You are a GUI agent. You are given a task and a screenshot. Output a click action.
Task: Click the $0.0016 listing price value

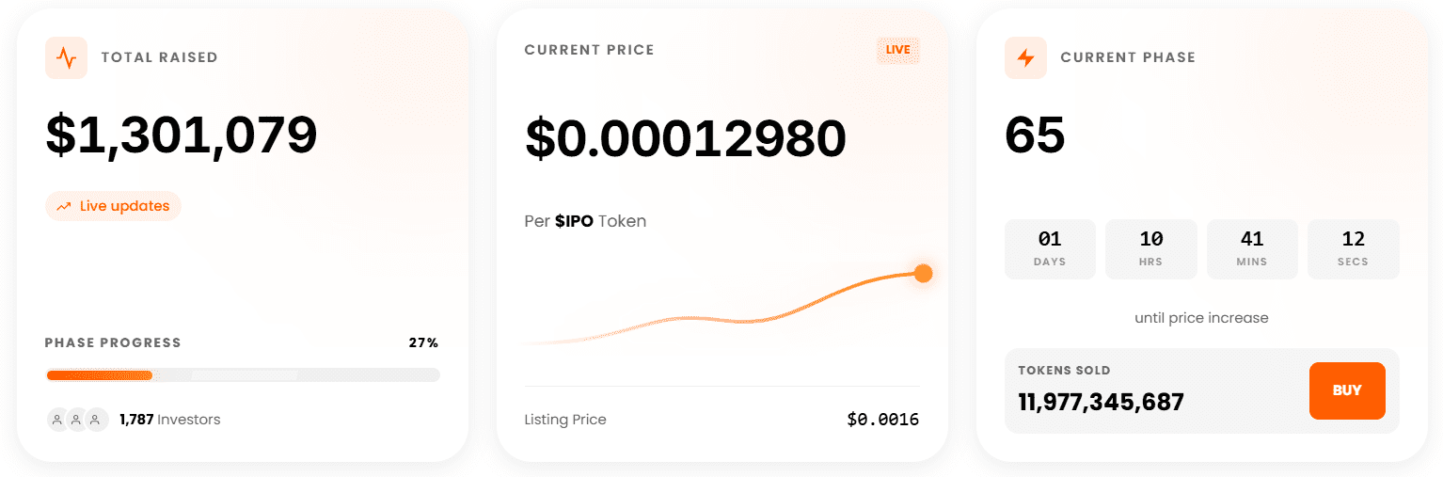point(882,420)
